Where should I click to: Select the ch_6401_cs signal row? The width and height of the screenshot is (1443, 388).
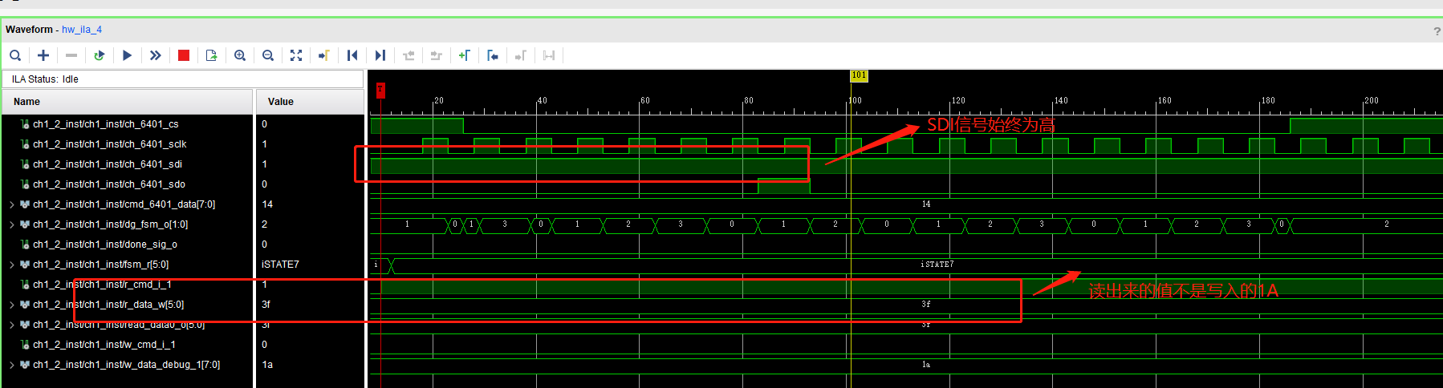coord(128,124)
